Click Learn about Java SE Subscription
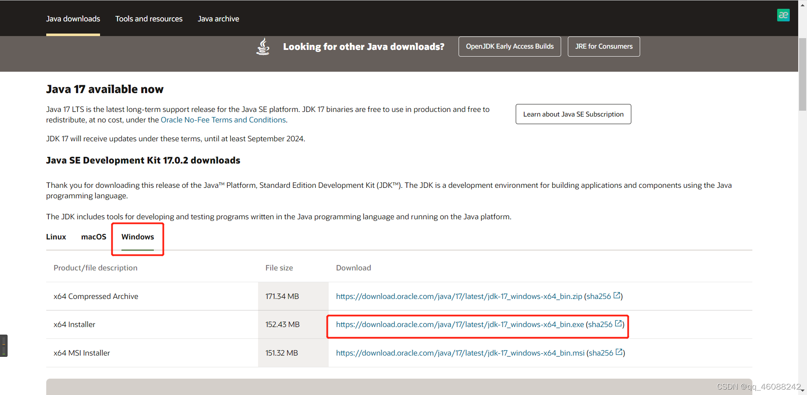This screenshot has width=807, height=395. tap(573, 114)
